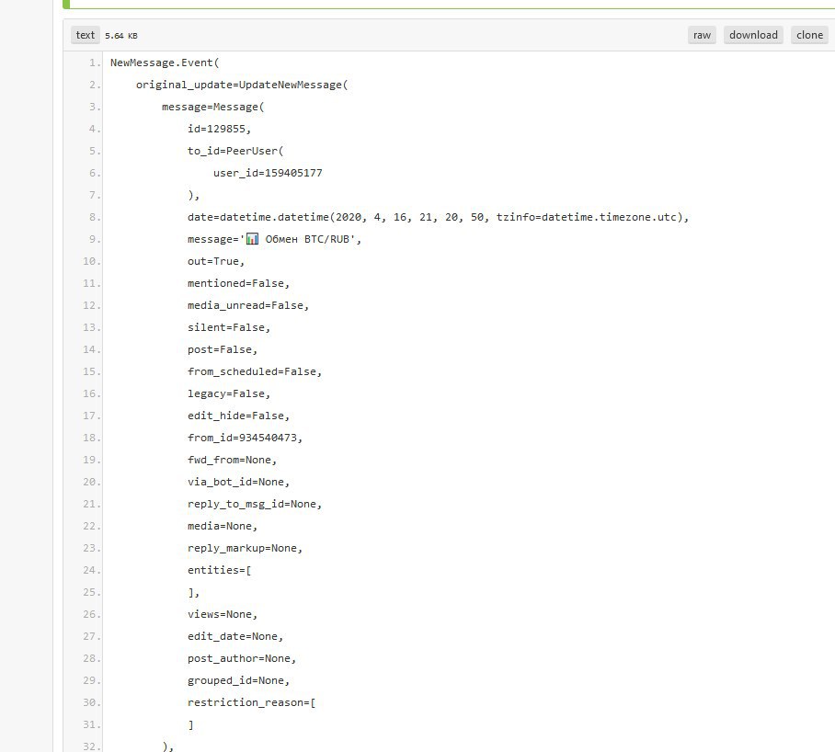Click 'via_bot_id=None,' line
The height and width of the screenshot is (752, 835).
pos(238,482)
